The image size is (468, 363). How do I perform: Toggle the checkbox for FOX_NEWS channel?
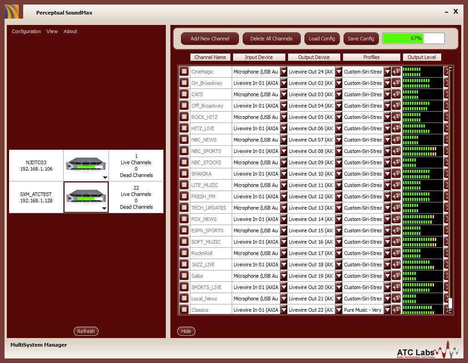click(x=184, y=219)
